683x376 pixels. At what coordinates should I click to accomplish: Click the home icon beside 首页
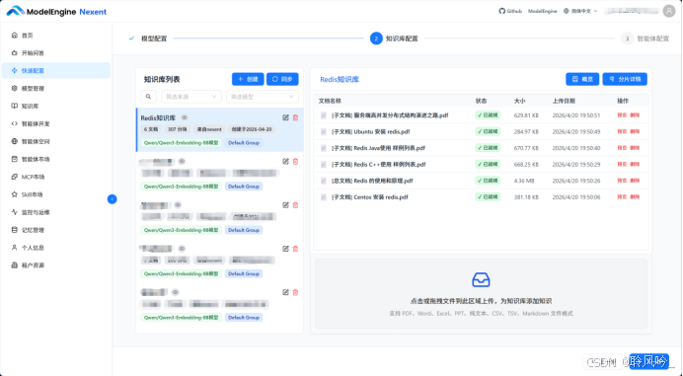[15, 36]
